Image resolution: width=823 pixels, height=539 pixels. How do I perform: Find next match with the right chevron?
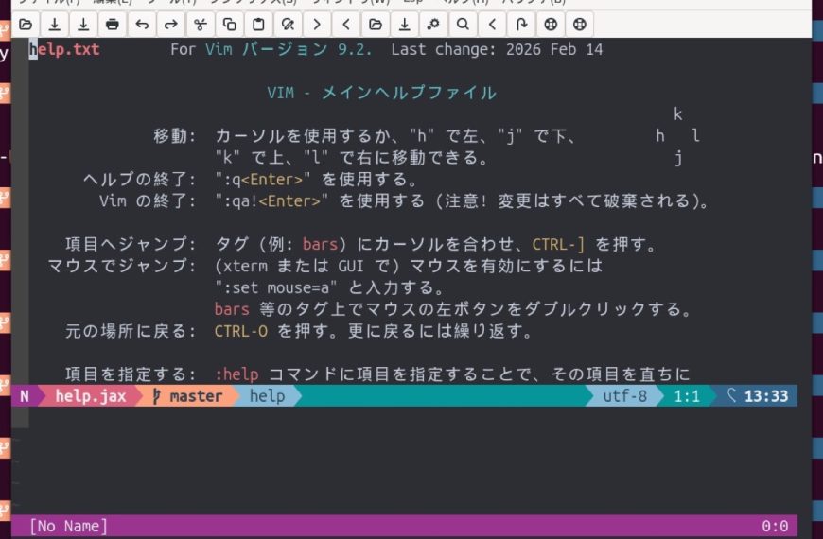317,25
